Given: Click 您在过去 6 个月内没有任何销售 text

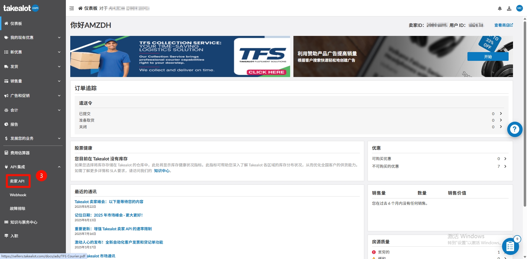Looking at the screenshot, I should coord(400,203).
